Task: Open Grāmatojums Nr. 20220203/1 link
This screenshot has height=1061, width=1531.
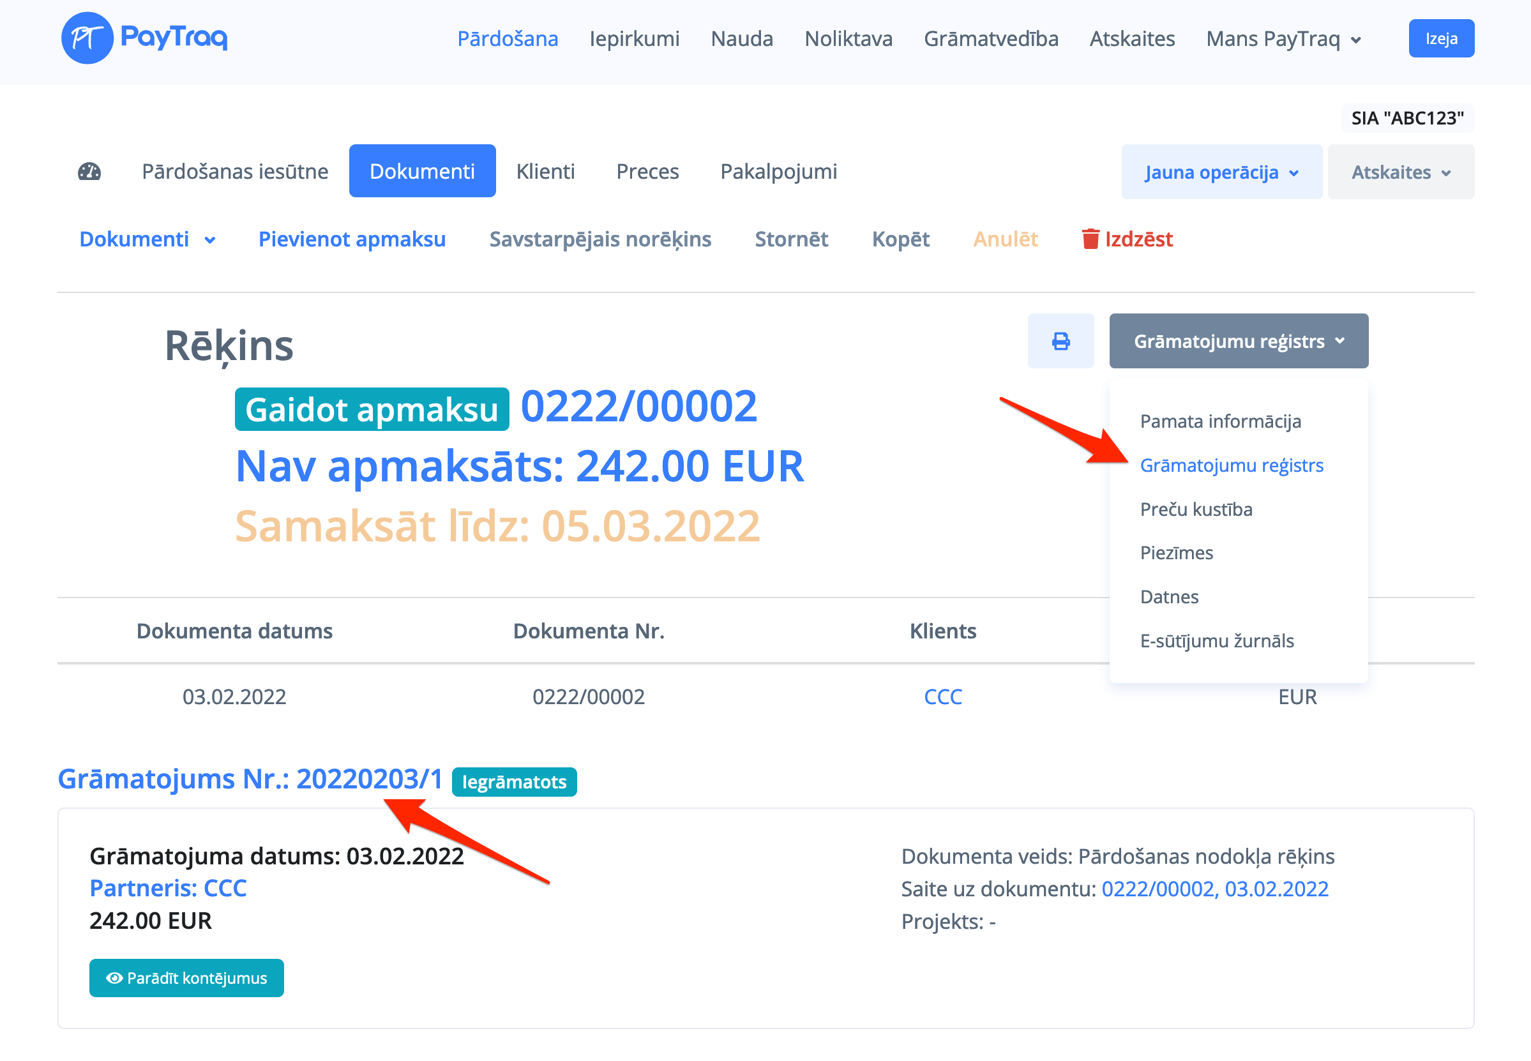Action: (250, 778)
